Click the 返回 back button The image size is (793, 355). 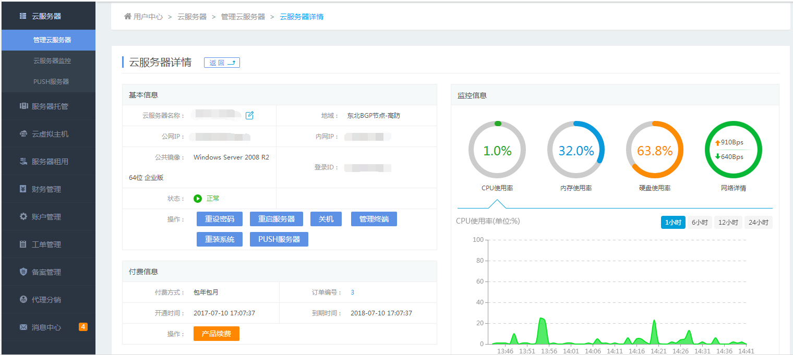tap(222, 63)
